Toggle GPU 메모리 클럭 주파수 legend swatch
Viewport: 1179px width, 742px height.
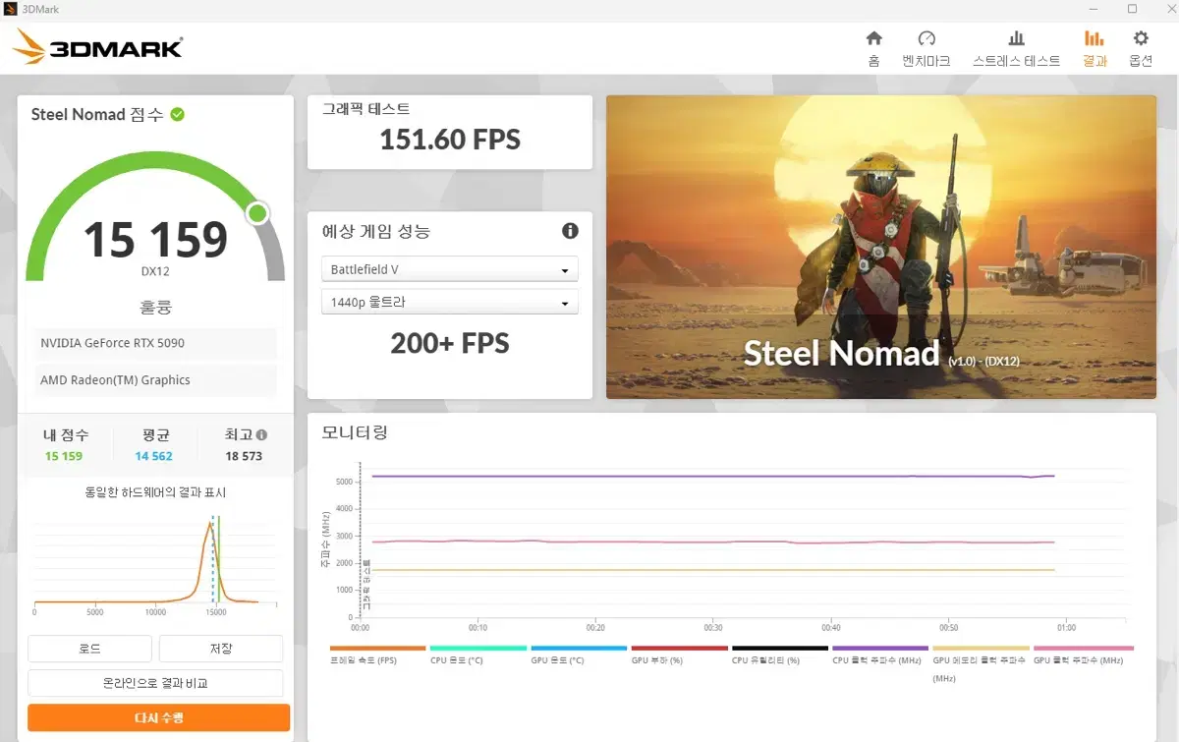click(981, 649)
